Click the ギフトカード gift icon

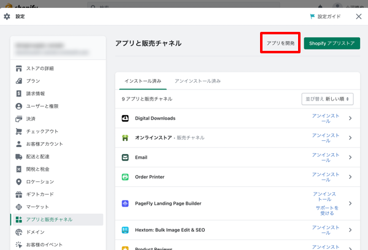click(x=19, y=194)
